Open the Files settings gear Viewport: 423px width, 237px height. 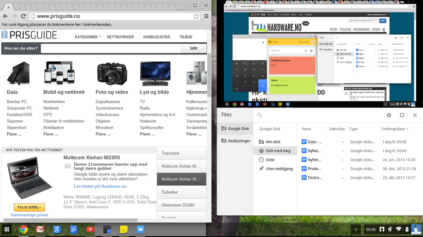tap(389, 115)
